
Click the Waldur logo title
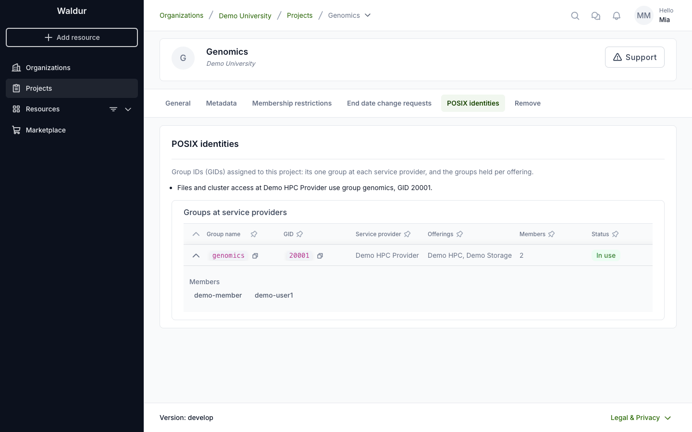72,11
